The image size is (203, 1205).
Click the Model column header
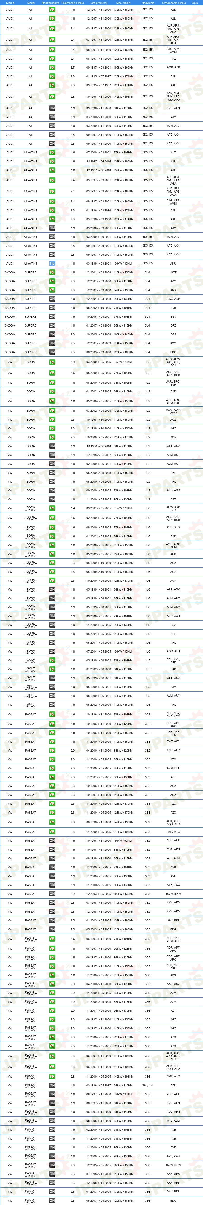coord(31,3)
